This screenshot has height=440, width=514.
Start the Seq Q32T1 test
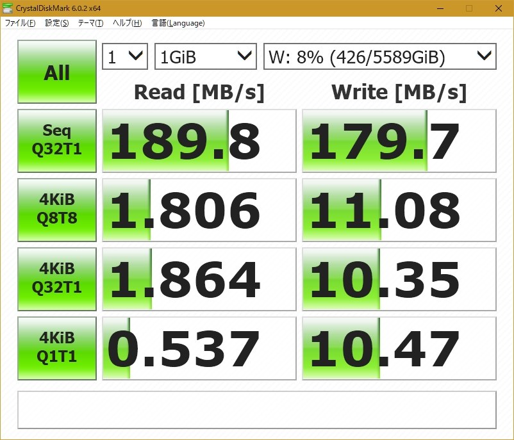point(57,140)
